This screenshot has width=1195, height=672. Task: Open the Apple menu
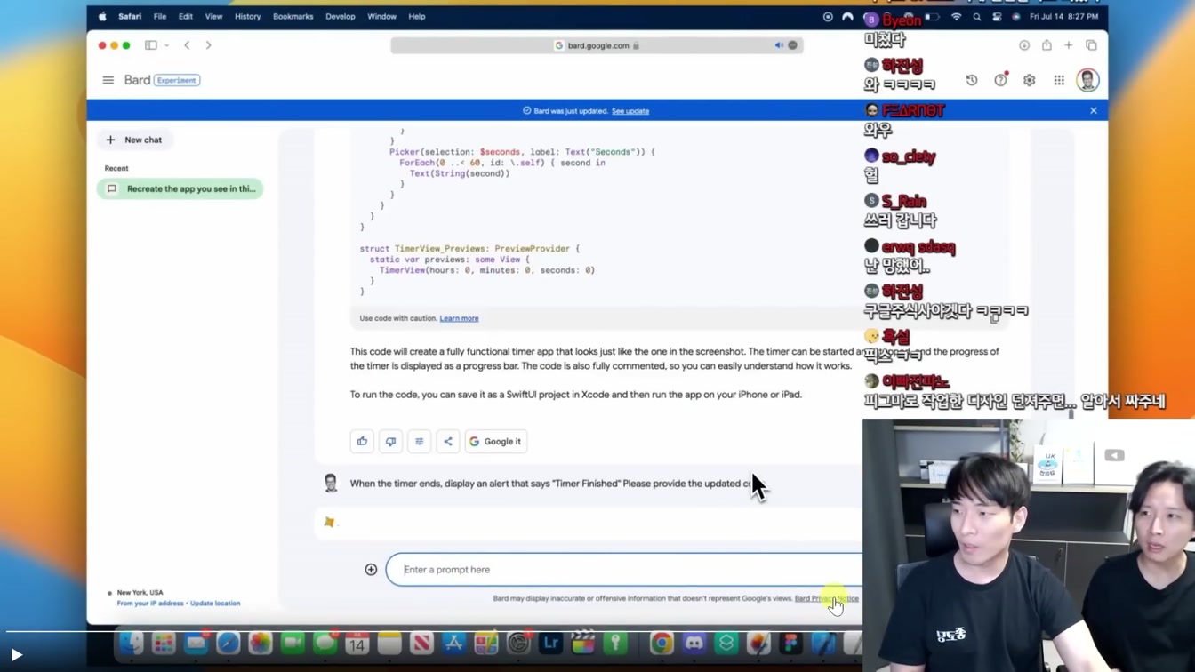102,16
